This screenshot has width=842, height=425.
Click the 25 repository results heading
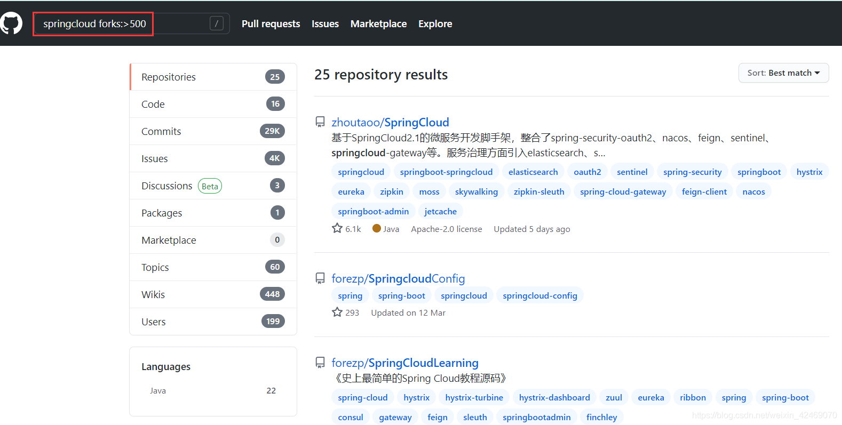pyautogui.click(x=381, y=75)
